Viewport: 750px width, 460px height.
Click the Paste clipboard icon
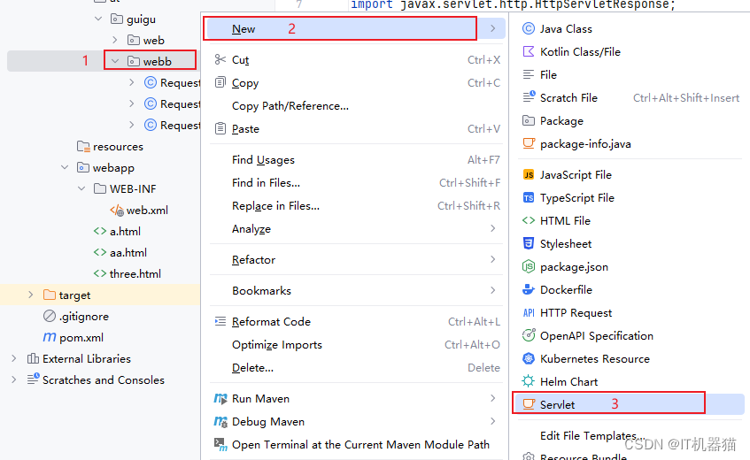(x=220, y=128)
